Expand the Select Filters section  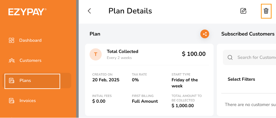pos(241,79)
